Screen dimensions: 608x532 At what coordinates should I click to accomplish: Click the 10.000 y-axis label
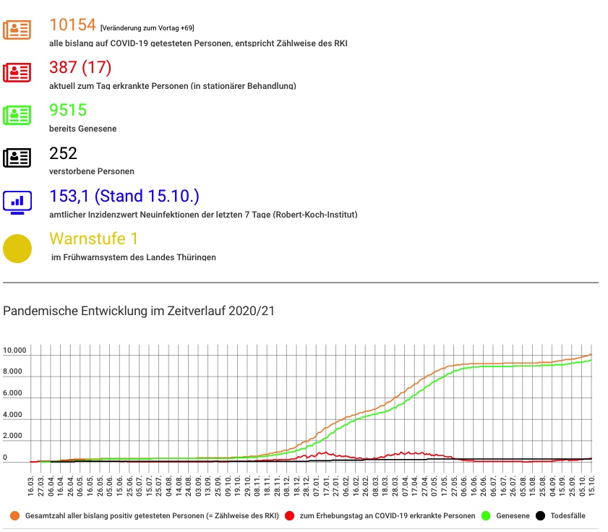[x=14, y=350]
